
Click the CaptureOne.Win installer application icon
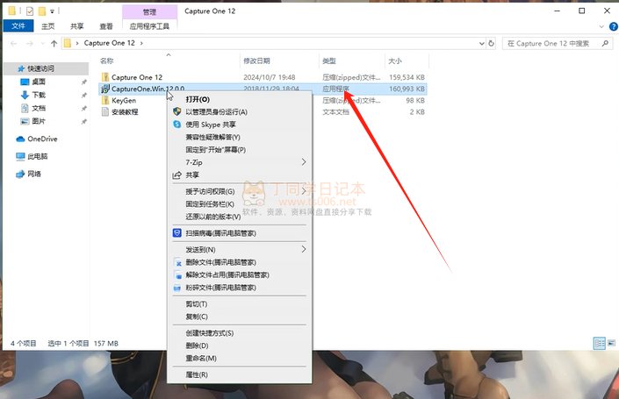[x=105, y=89]
